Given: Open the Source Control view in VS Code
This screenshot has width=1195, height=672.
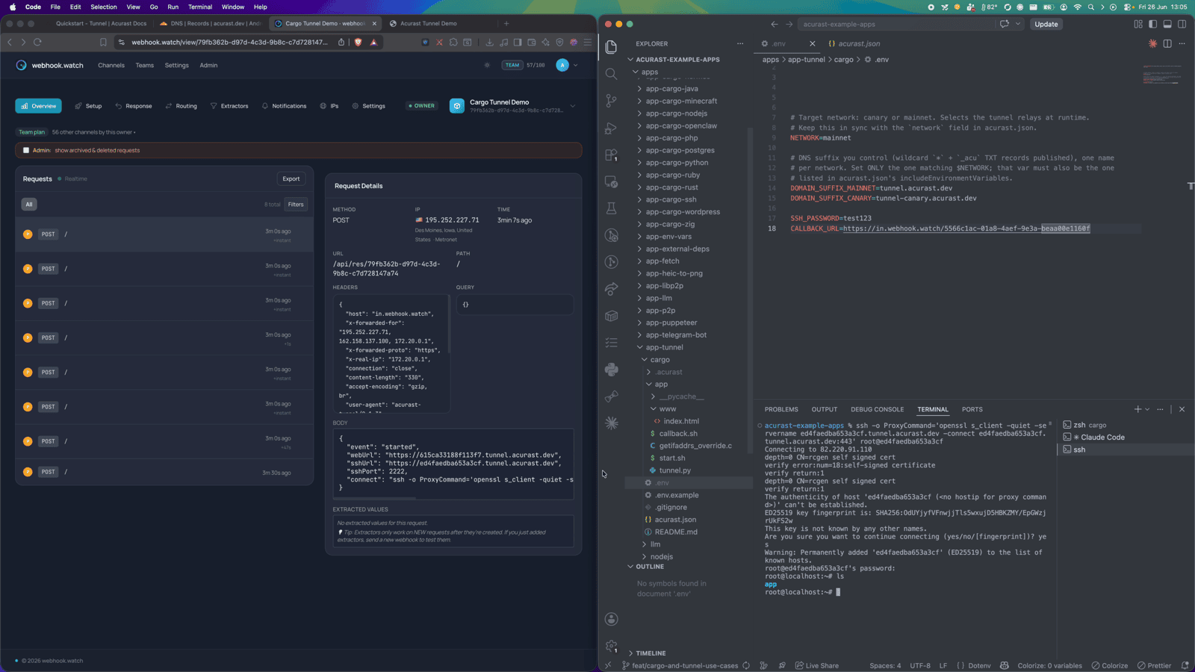Looking at the screenshot, I should 611,101.
